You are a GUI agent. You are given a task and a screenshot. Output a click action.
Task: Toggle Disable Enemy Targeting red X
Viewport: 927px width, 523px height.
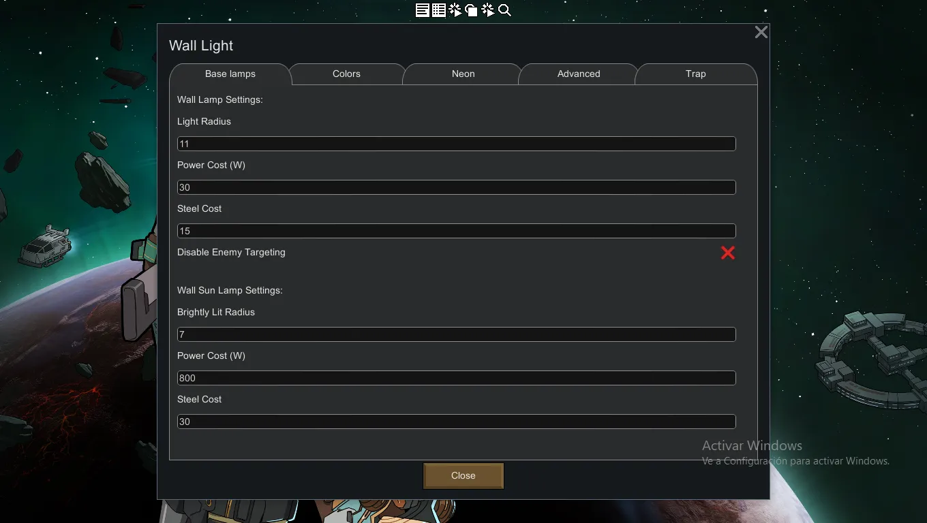click(728, 253)
